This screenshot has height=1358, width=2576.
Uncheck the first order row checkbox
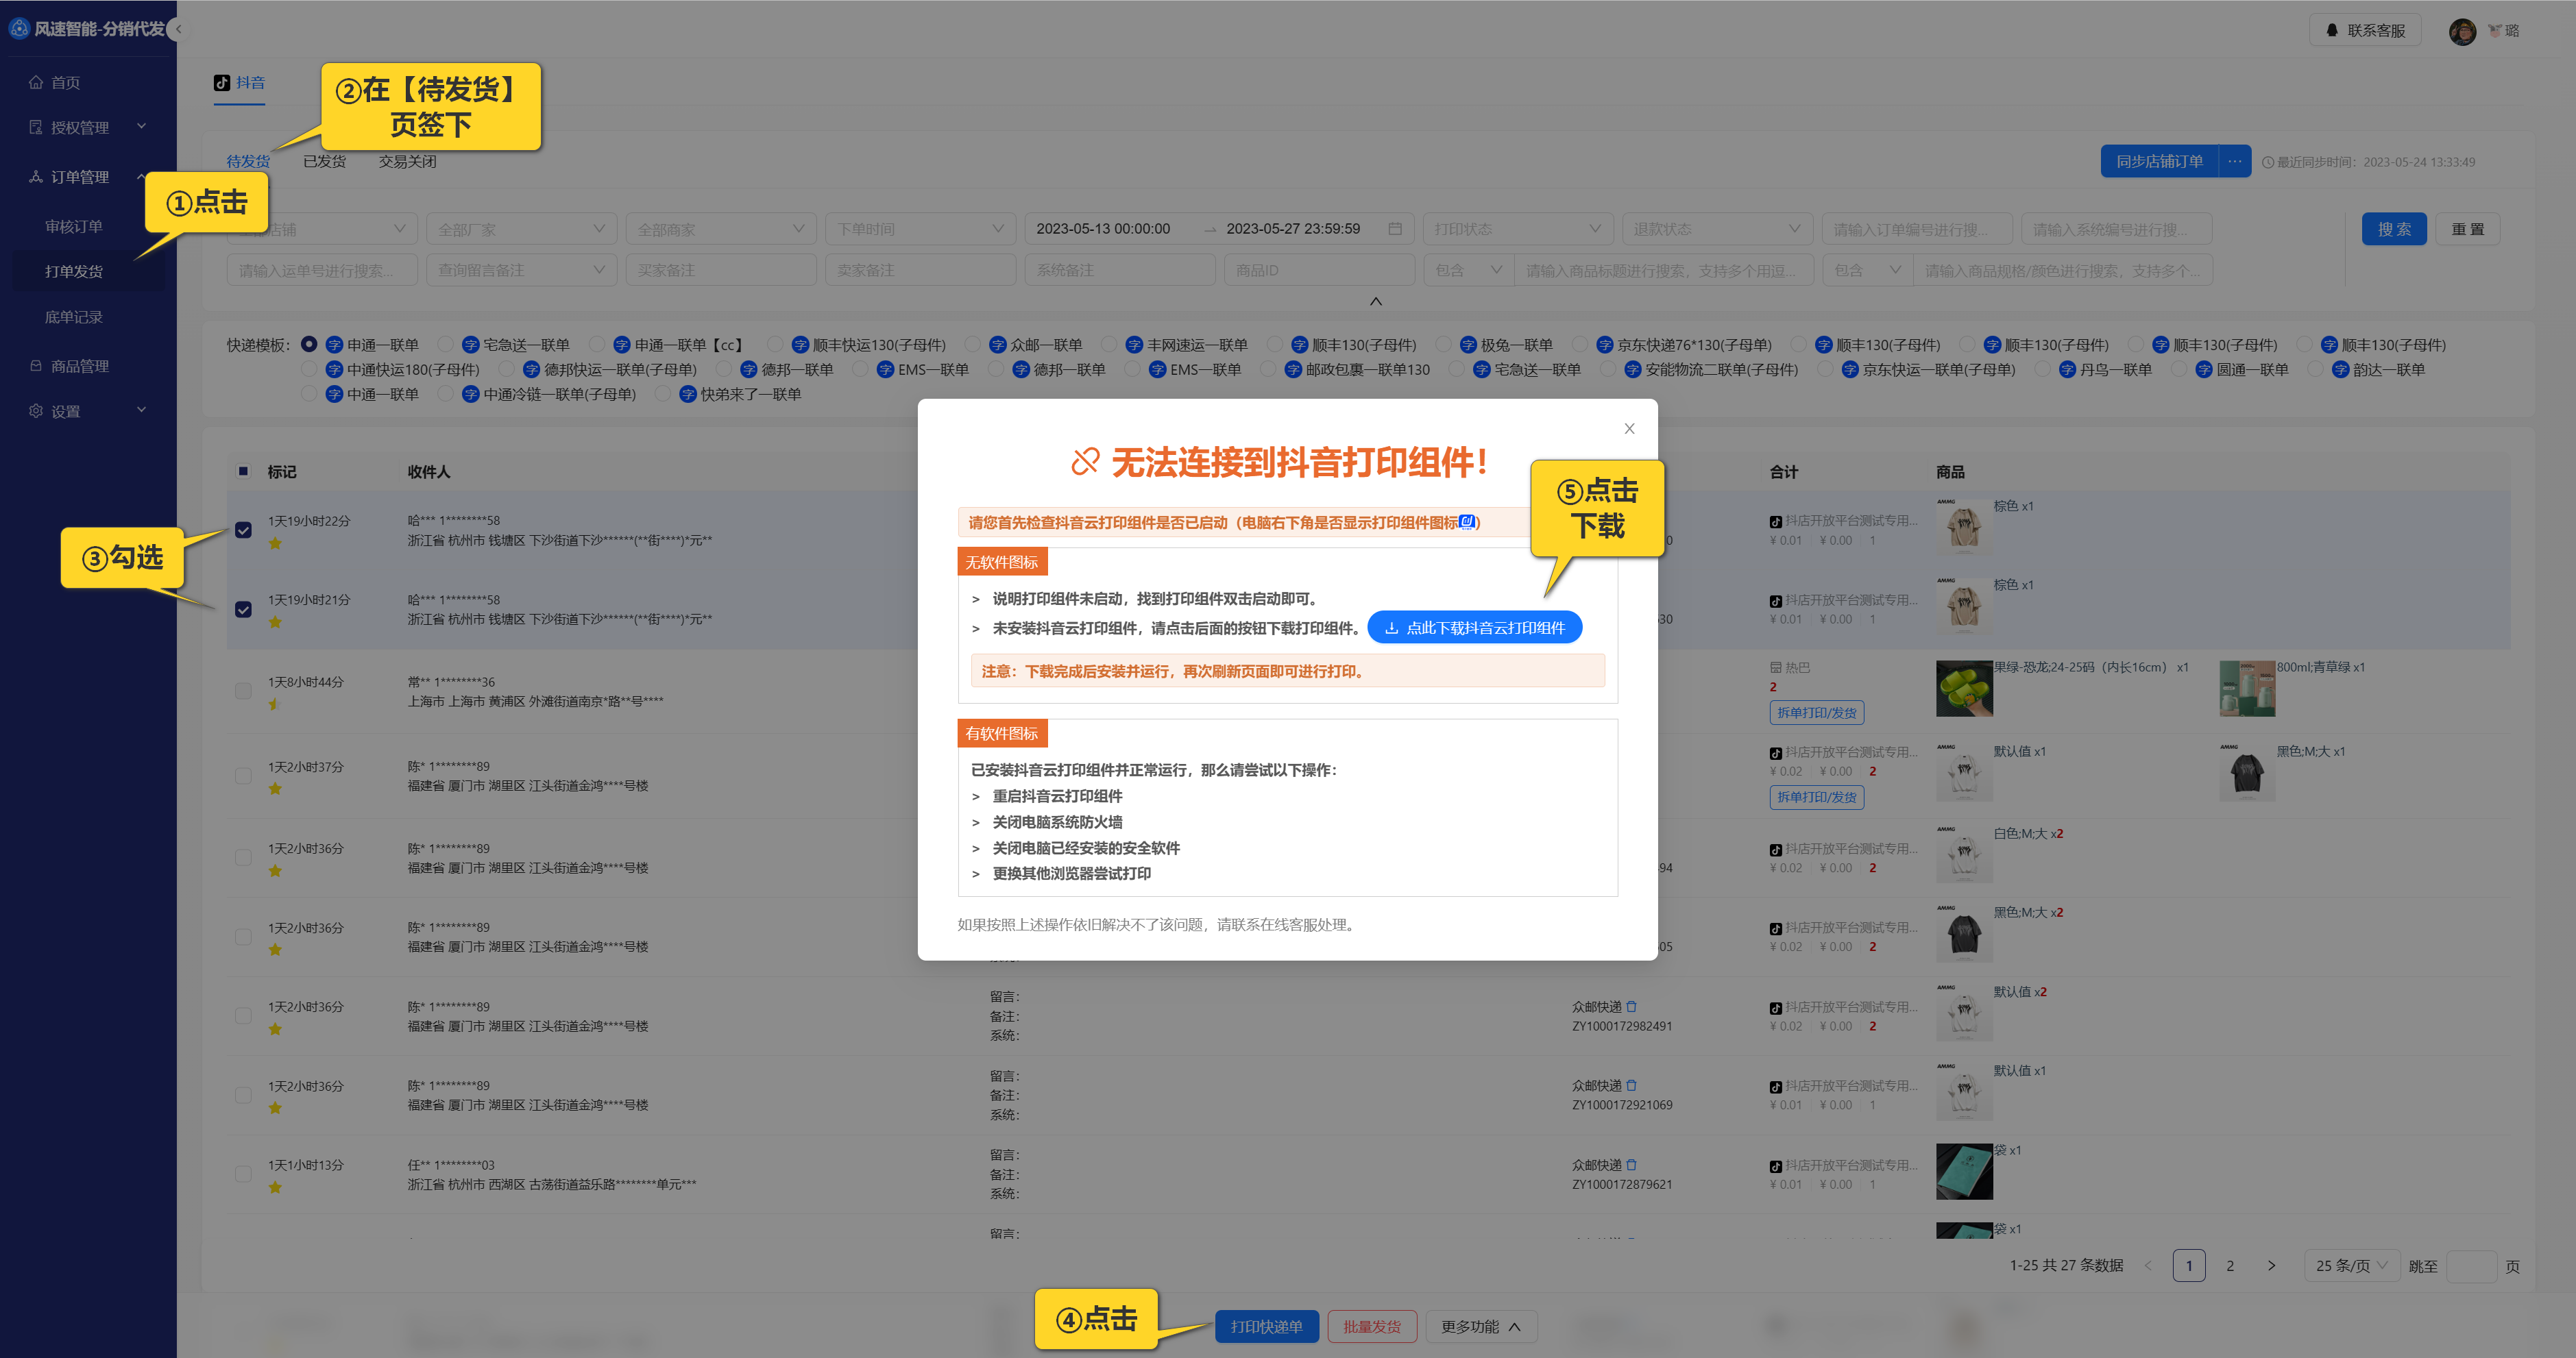pos(243,530)
